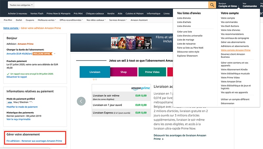Select Déconnexion from the account menu

[228, 103]
